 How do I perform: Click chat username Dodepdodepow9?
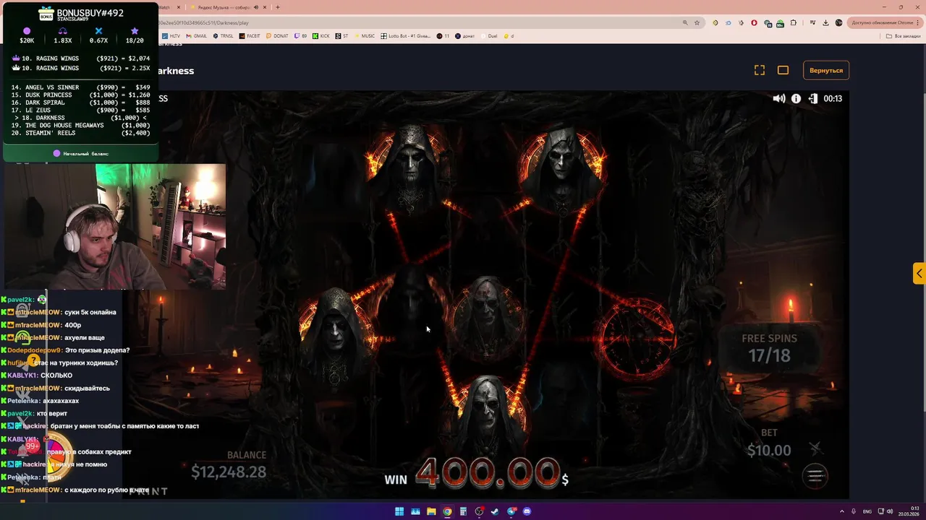(x=34, y=350)
